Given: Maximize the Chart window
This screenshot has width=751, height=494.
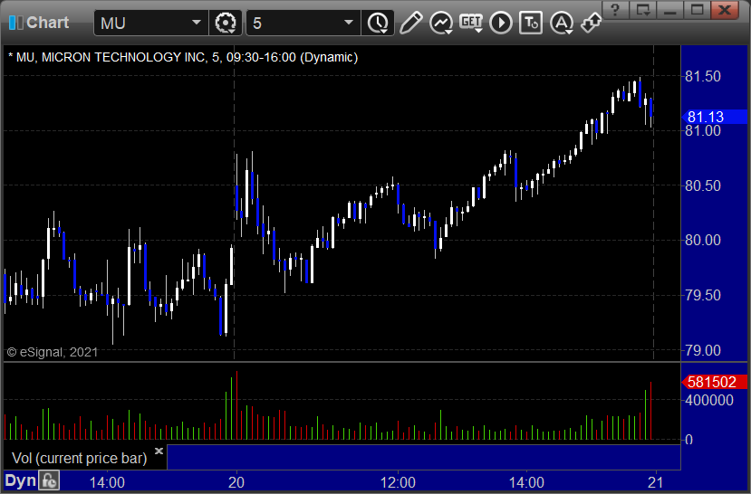Looking at the screenshot, I should (697, 9).
